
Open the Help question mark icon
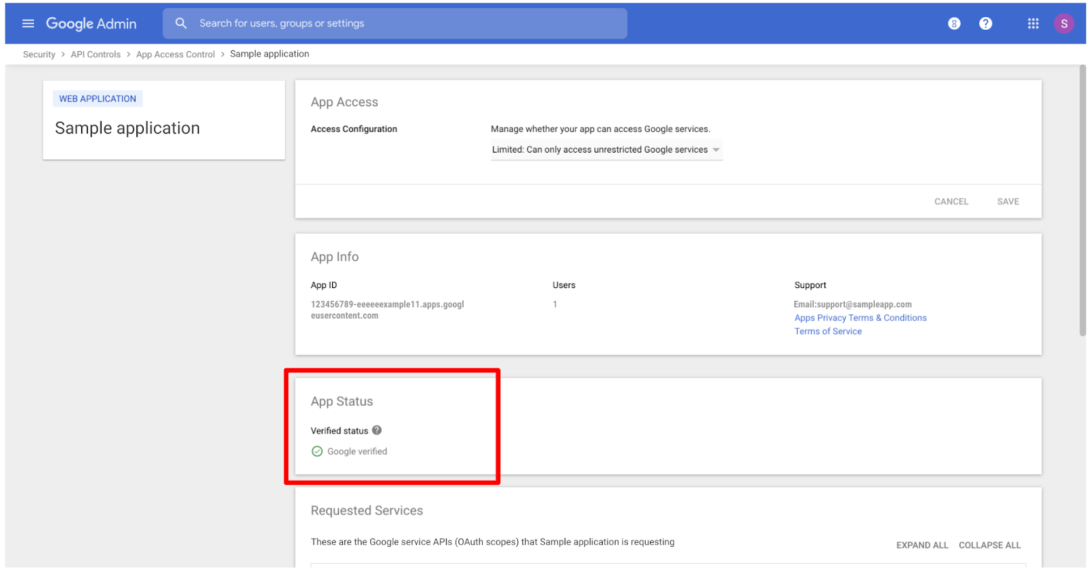[x=985, y=24]
